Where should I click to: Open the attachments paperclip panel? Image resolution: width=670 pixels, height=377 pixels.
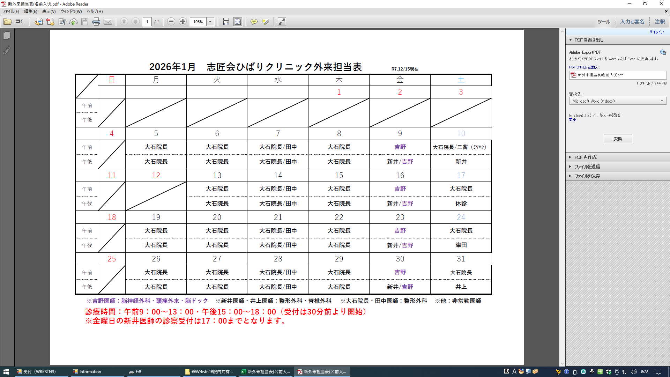[x=7, y=51]
